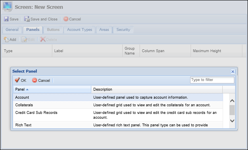Viewport: 248px width, 150px height.
Task: Click the Type to filter field
Action: (212, 80)
